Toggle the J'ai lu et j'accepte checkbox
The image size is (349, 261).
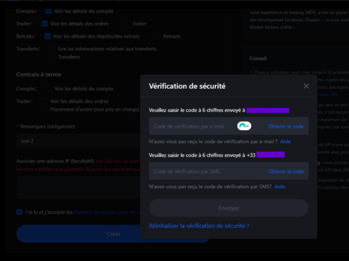click(x=19, y=212)
